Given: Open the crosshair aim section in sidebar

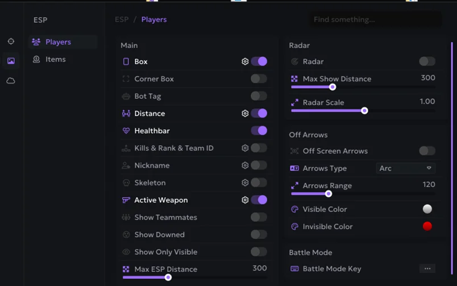Looking at the screenshot, I should tap(11, 42).
